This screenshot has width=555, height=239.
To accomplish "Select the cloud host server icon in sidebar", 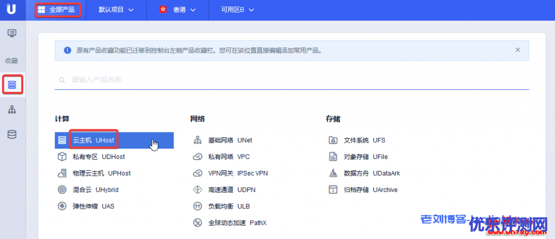I will click(12, 84).
